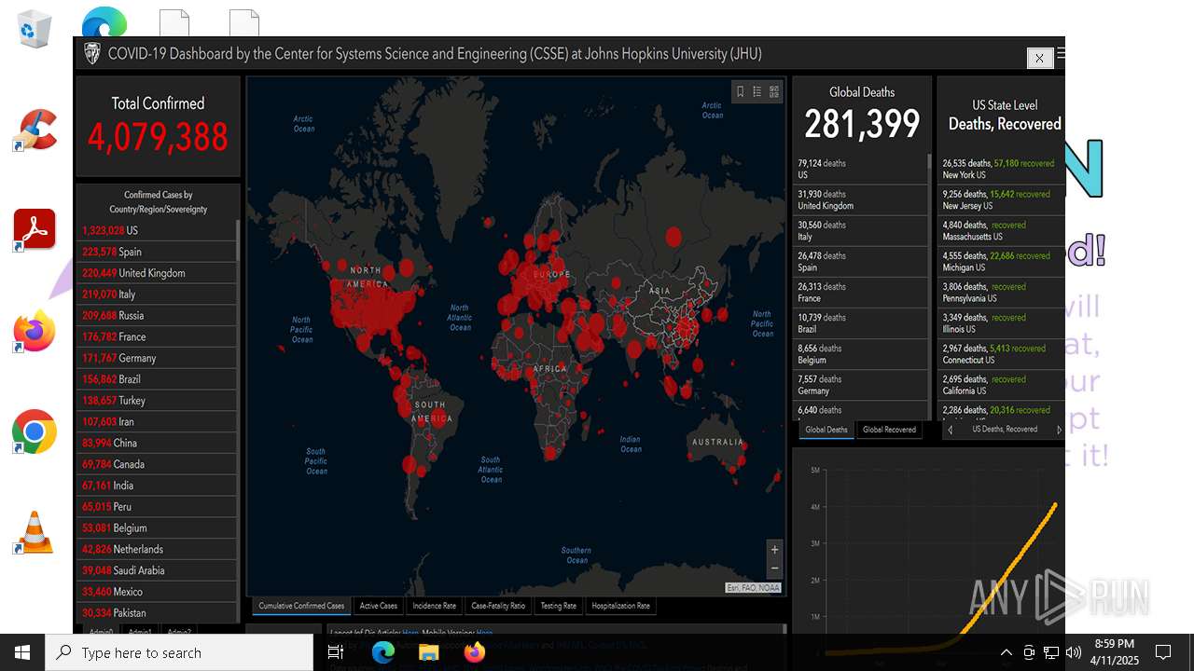Click Michigan US state entry
Image resolution: width=1194 pixels, height=671 pixels.
pyautogui.click(x=1001, y=261)
